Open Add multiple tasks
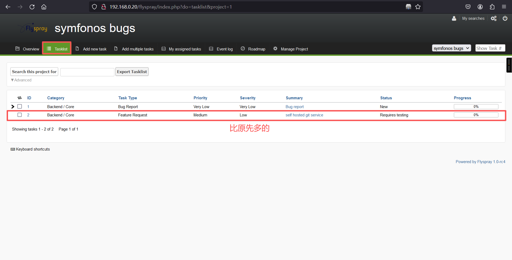This screenshot has height=260, width=512. tap(134, 49)
